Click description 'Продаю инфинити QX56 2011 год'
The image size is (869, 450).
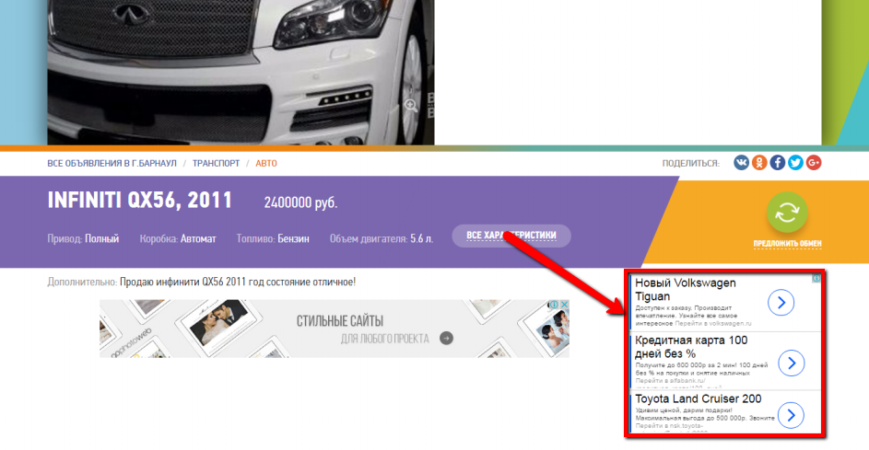click(x=192, y=282)
